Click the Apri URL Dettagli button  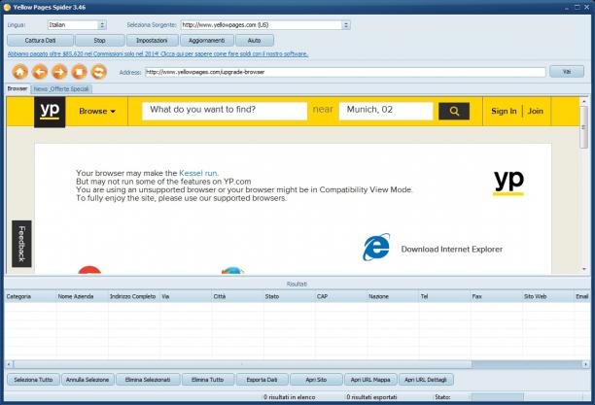[426, 380]
